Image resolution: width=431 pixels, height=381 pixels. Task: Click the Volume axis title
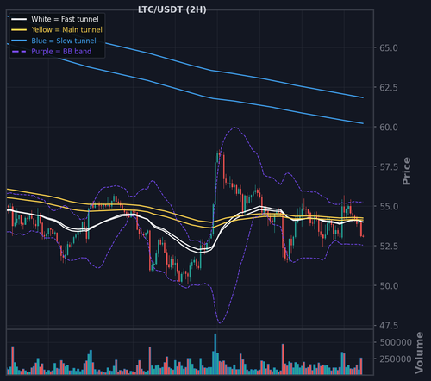point(420,353)
